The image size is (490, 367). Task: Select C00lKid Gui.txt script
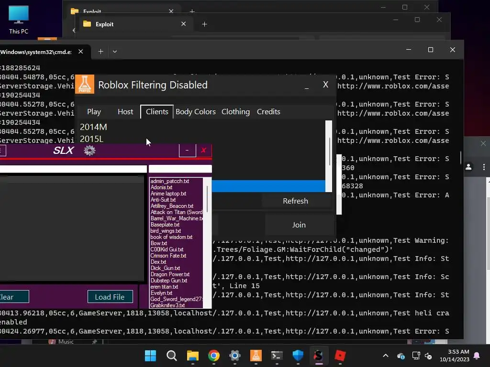[167, 249]
